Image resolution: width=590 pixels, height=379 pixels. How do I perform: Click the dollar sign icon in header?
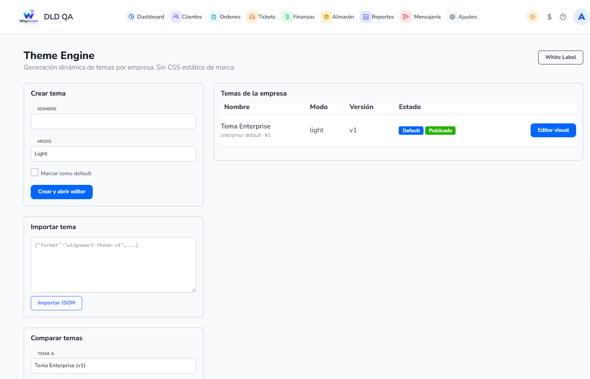550,17
